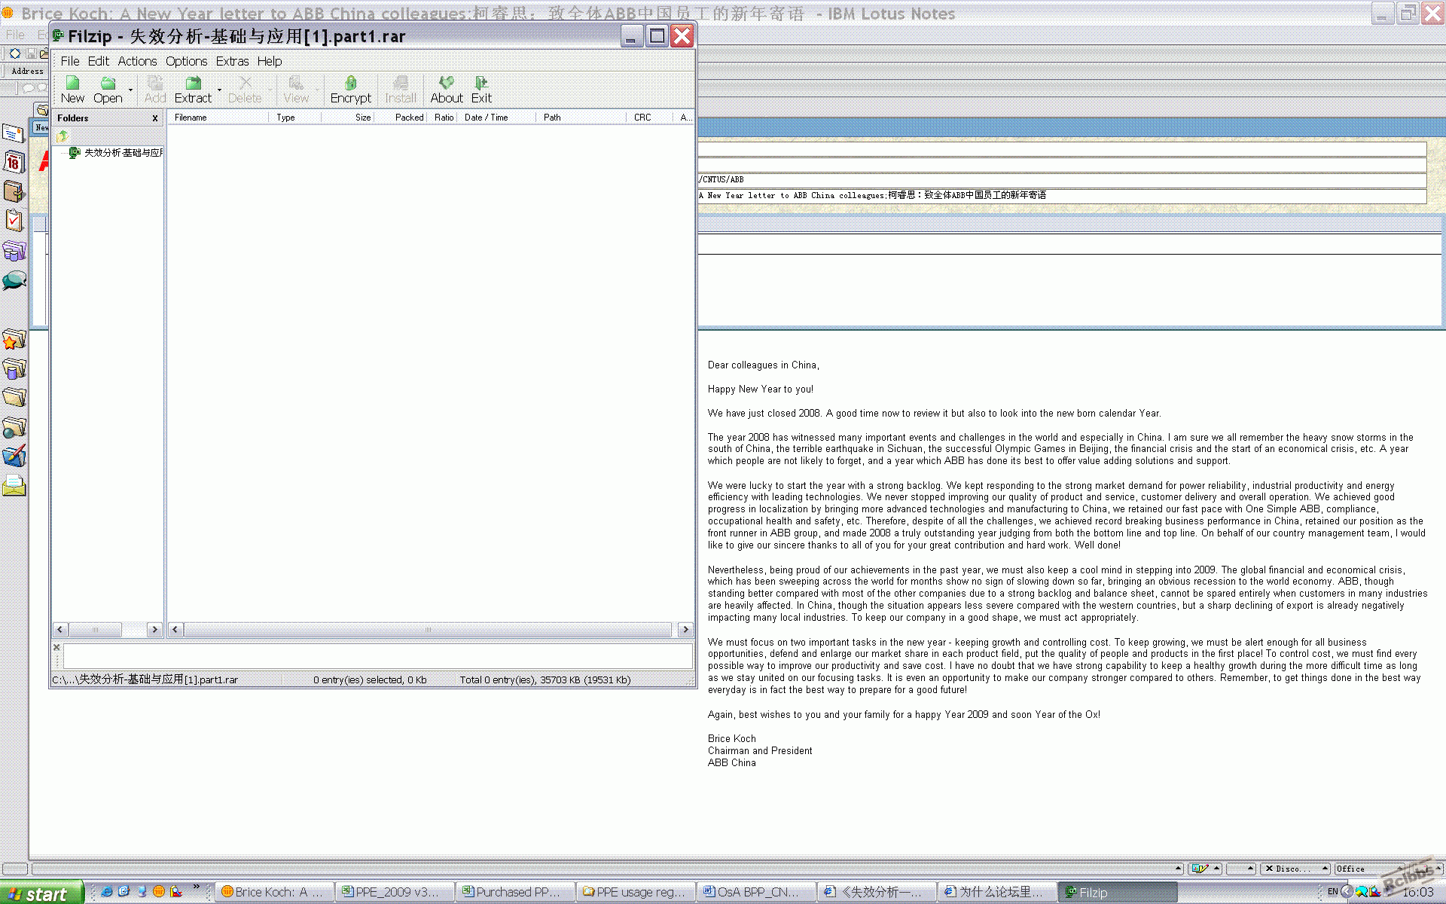This screenshot has width=1446, height=904.
Task: Switch to Brice Koch Lotus Notes taskbar button
Action: (275, 893)
